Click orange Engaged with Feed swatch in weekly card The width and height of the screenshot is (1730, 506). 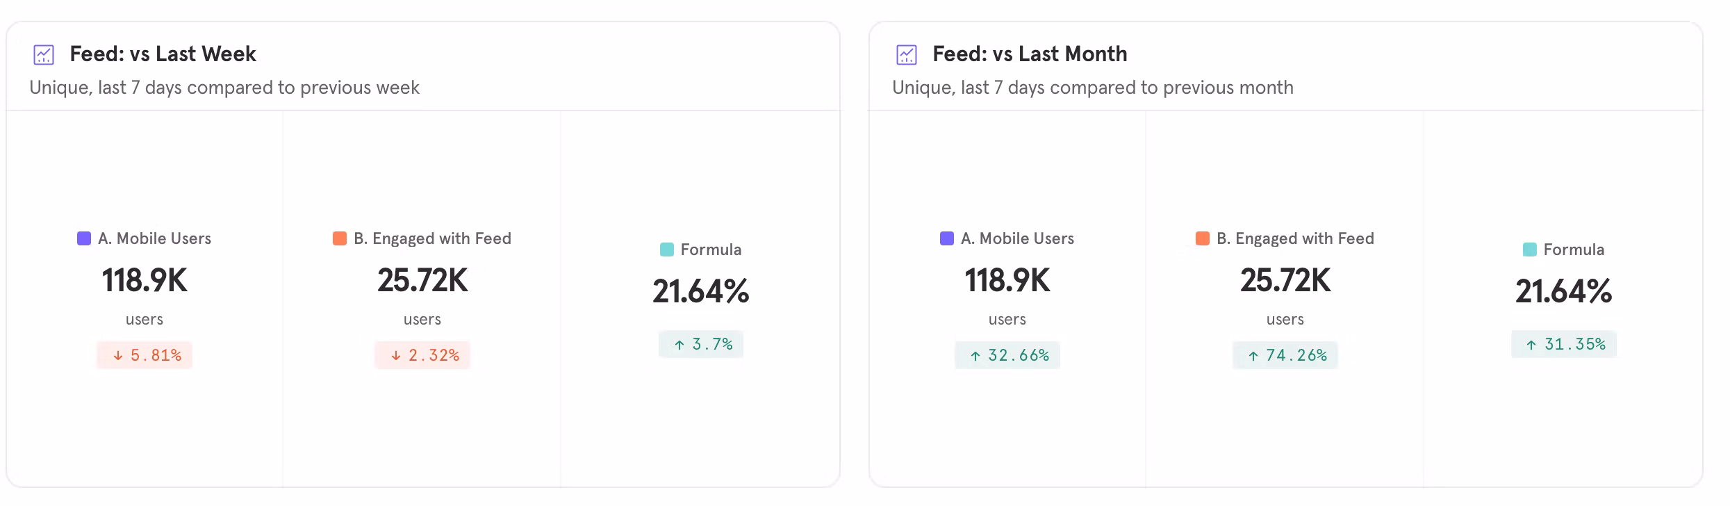click(x=340, y=238)
